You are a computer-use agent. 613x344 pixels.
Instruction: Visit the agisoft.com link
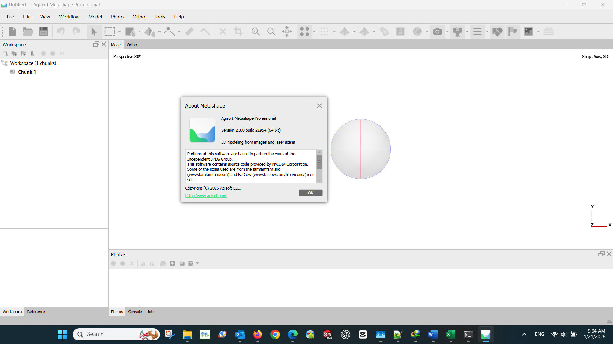[206, 196]
